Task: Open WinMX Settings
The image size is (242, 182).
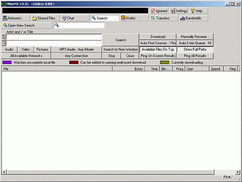Action: click(179, 11)
